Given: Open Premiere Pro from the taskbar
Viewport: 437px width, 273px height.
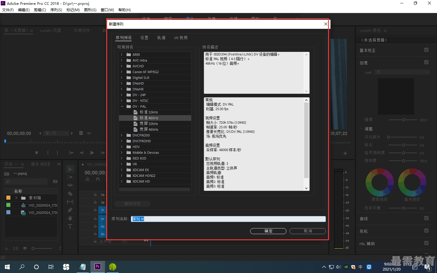Looking at the screenshot, I should pyautogui.click(x=98, y=267).
